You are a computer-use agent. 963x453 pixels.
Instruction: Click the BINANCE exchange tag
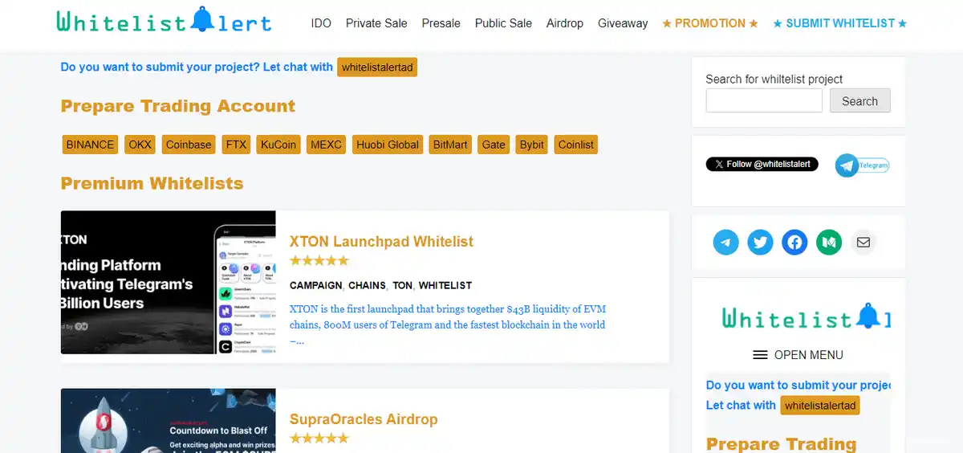pos(90,145)
